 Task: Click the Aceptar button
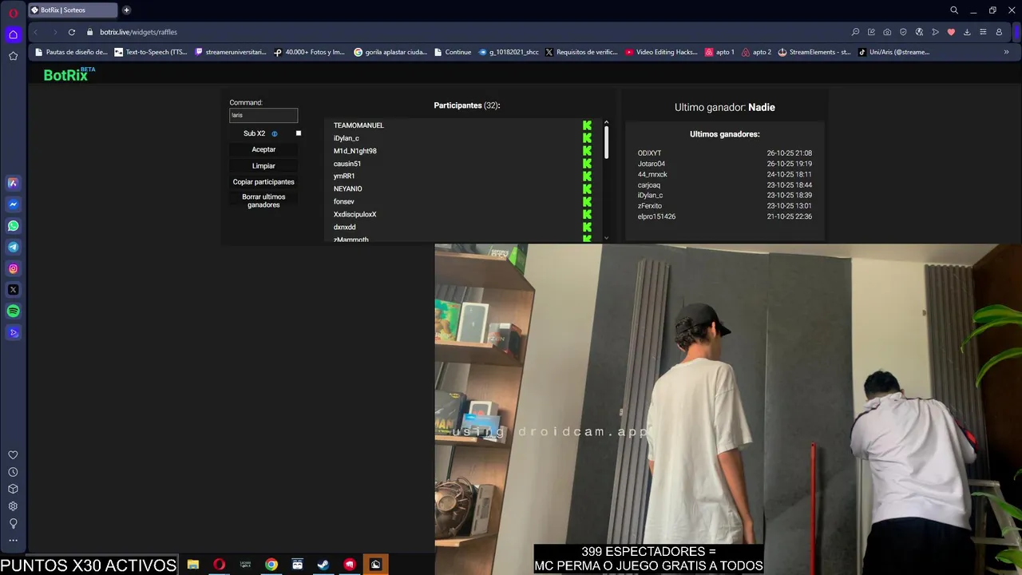263,149
